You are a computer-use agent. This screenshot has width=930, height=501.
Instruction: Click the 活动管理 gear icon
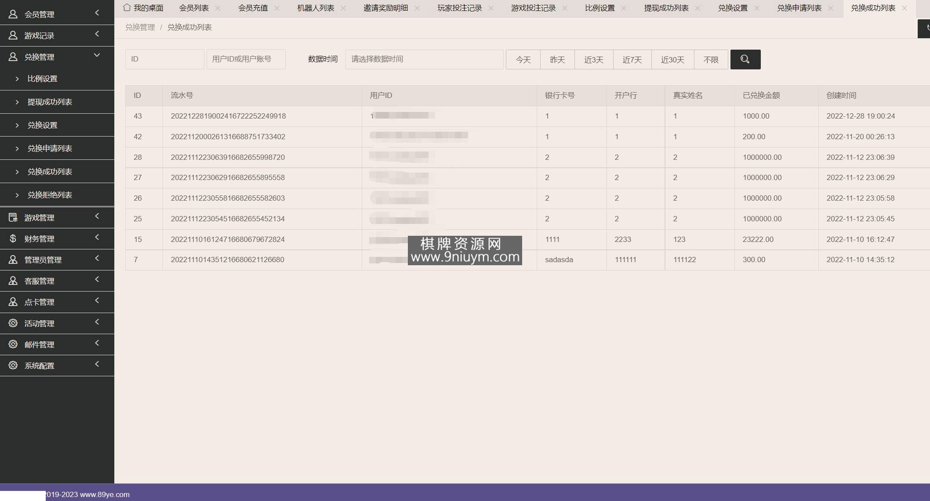click(13, 323)
